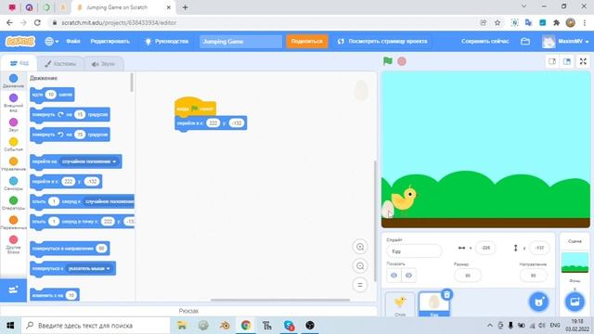Viewport: 594px width, 334px height.
Task: Open the choose a sprite button
Action: click(538, 302)
